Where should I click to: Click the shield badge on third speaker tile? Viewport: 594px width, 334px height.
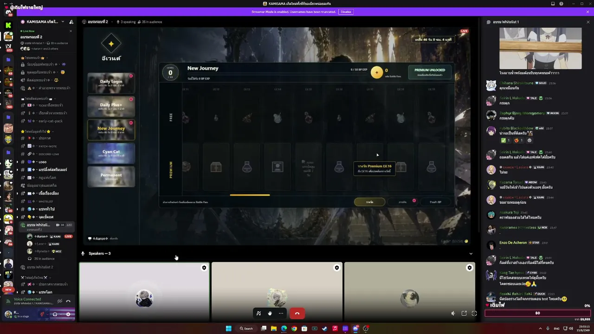click(x=469, y=268)
